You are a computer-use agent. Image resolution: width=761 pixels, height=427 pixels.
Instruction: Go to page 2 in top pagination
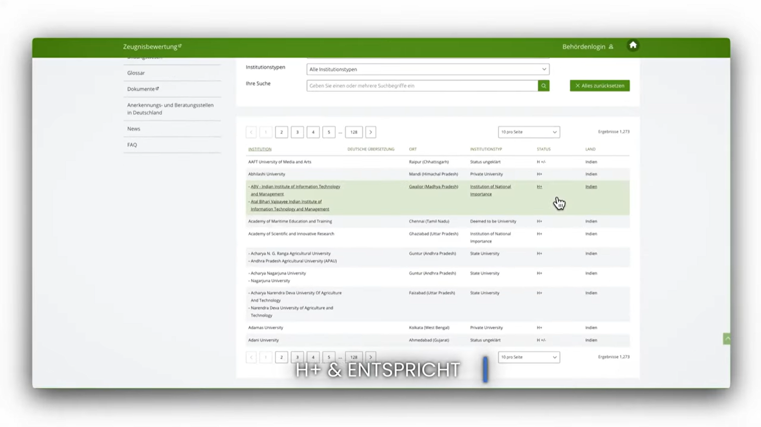(281, 132)
